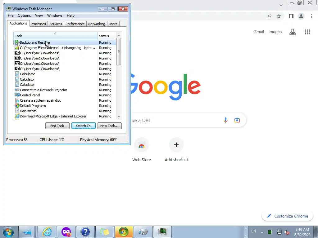The width and height of the screenshot is (318, 238).
Task: Switch to the Services tab
Action: pyautogui.click(x=56, y=24)
